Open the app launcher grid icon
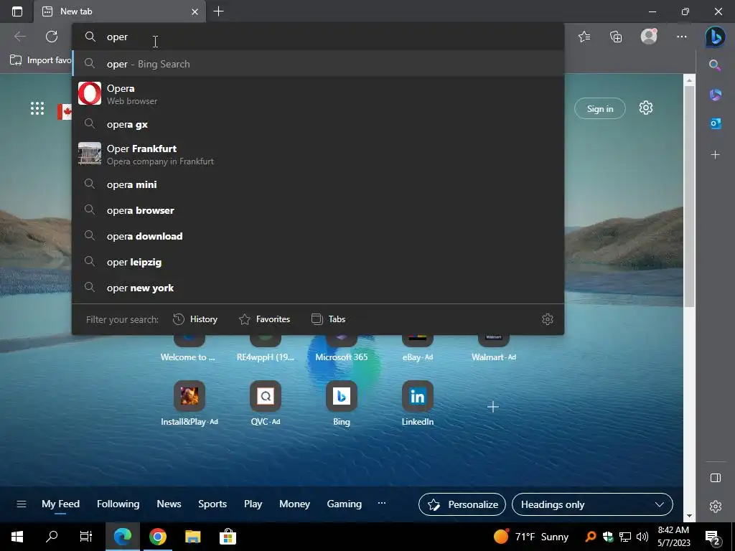The height and width of the screenshot is (551, 735). [x=37, y=108]
